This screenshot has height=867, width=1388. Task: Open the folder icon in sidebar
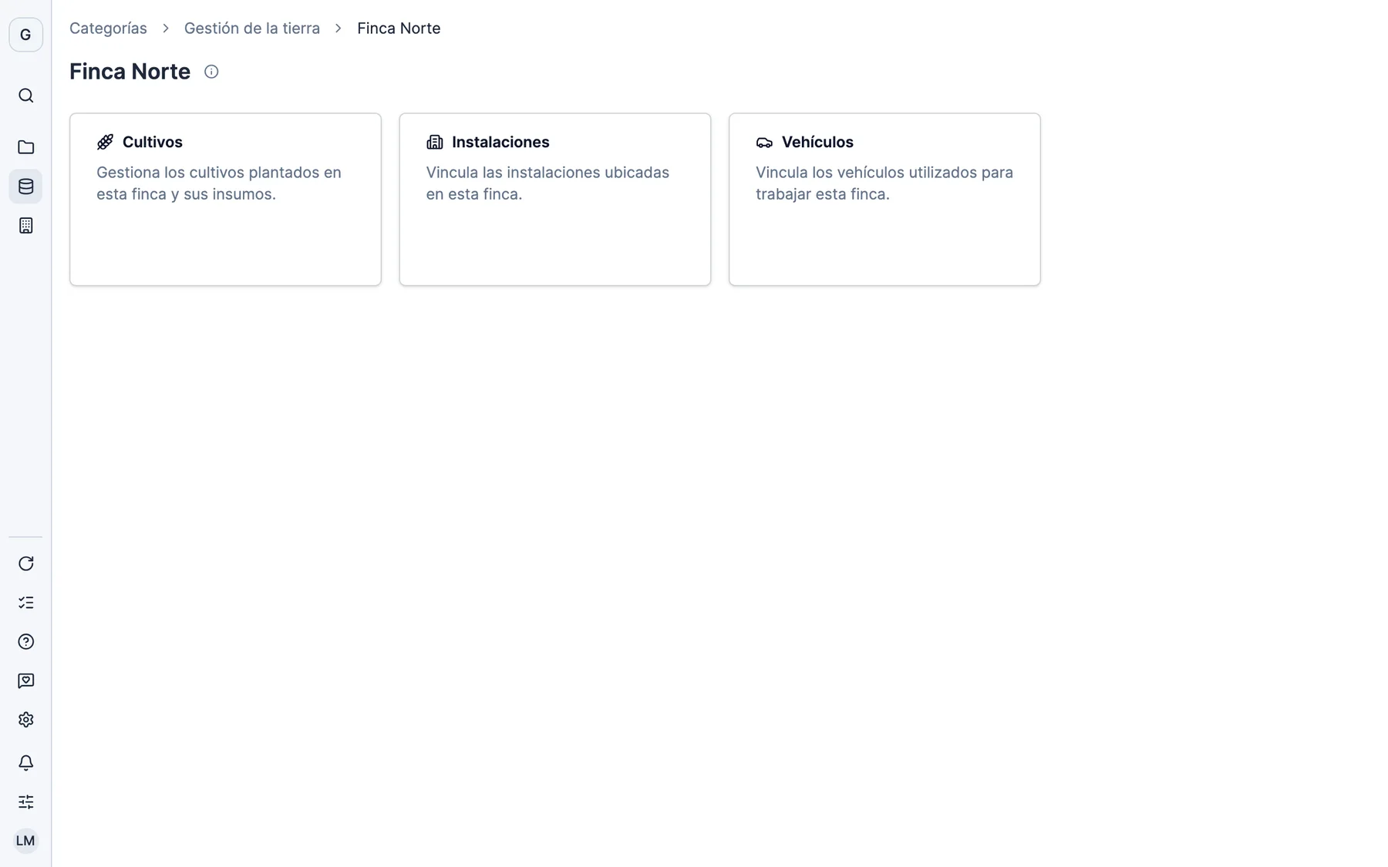pos(25,147)
